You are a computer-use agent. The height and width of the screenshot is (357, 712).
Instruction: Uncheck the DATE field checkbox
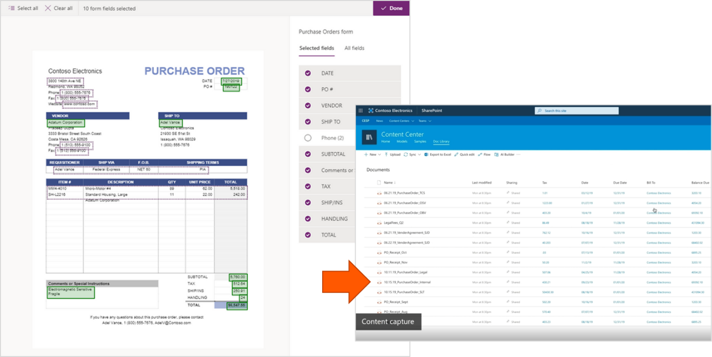coord(308,73)
